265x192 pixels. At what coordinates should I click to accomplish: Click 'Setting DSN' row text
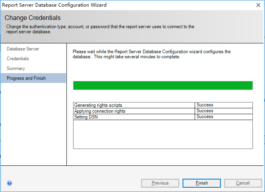click(x=86, y=117)
